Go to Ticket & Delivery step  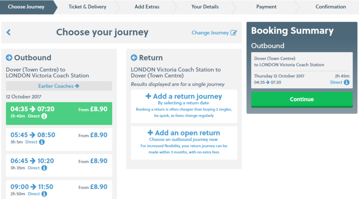[x=88, y=7]
